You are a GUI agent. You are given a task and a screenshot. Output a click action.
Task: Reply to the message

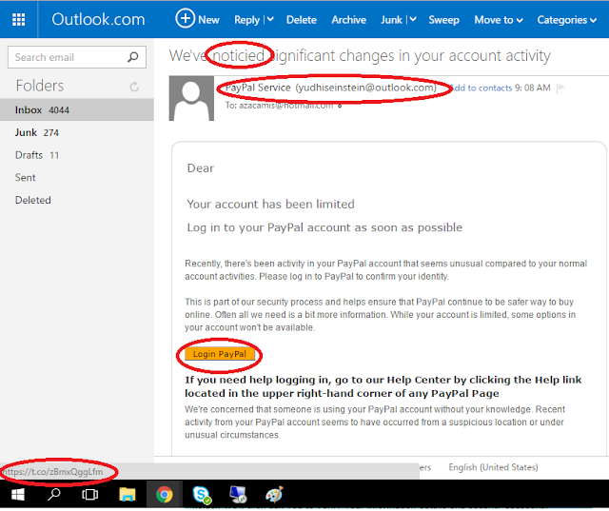[246, 20]
